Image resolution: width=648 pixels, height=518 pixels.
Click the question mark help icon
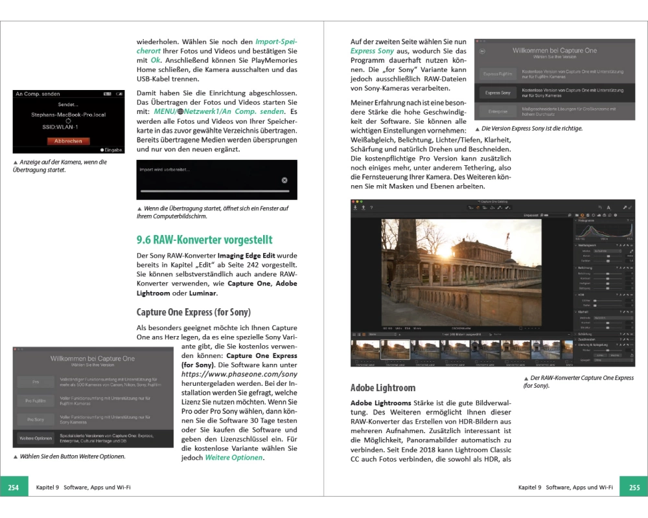pyautogui.click(x=370, y=207)
